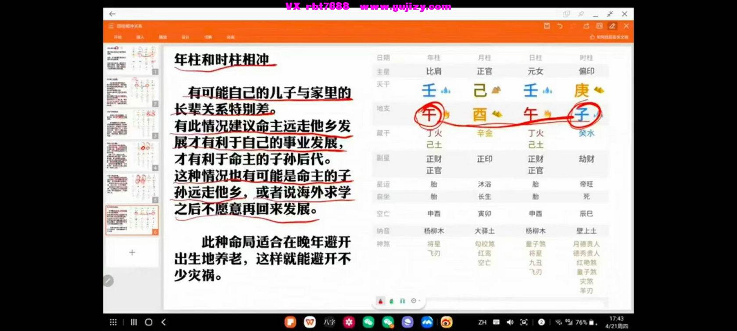This screenshot has height=331, width=737.
Task: Add a new slide with plus button
Action: click(x=132, y=253)
